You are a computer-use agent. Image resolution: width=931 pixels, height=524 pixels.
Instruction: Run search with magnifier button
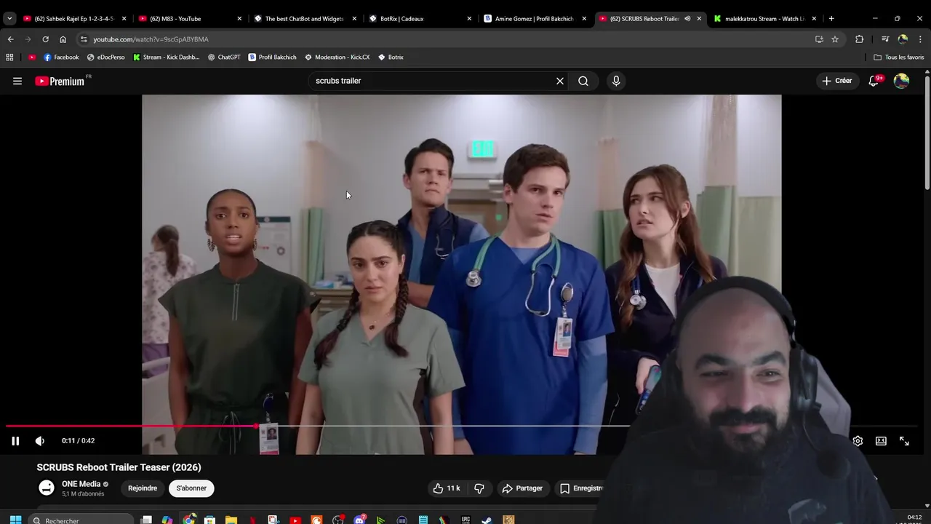583,81
